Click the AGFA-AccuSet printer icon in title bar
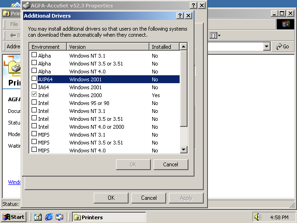Viewport: 297px width, 223px height. (x=27, y=6)
